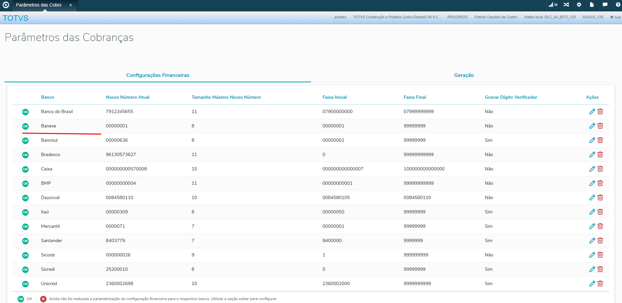
Task: Edit the Sicoob row
Action: coord(592,255)
